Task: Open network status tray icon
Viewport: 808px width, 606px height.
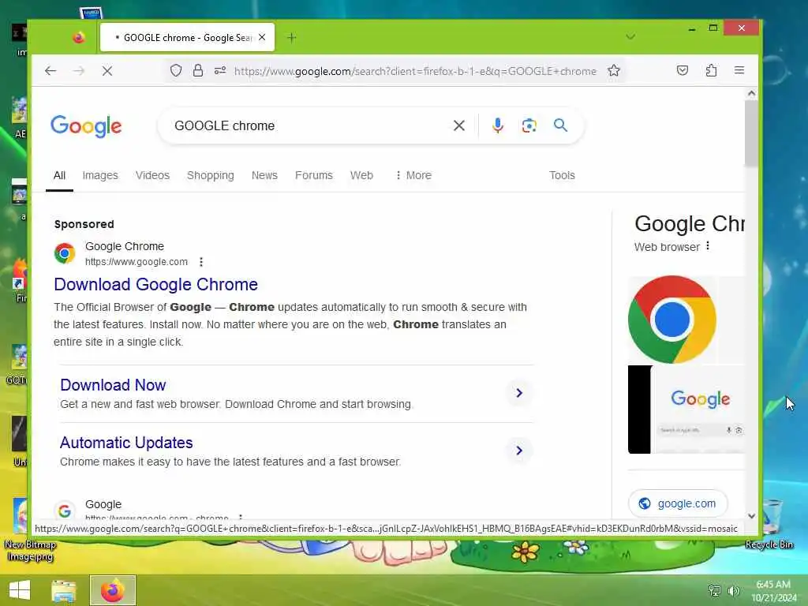Action: (714, 590)
